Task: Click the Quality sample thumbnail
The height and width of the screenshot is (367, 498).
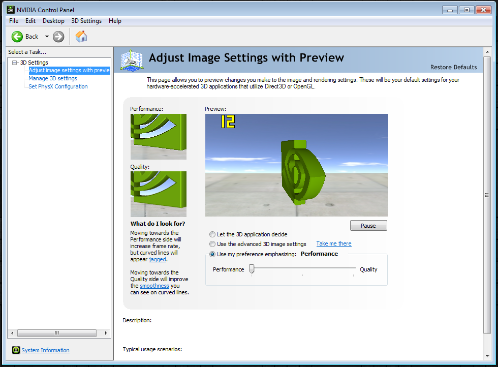Action: [x=159, y=194]
